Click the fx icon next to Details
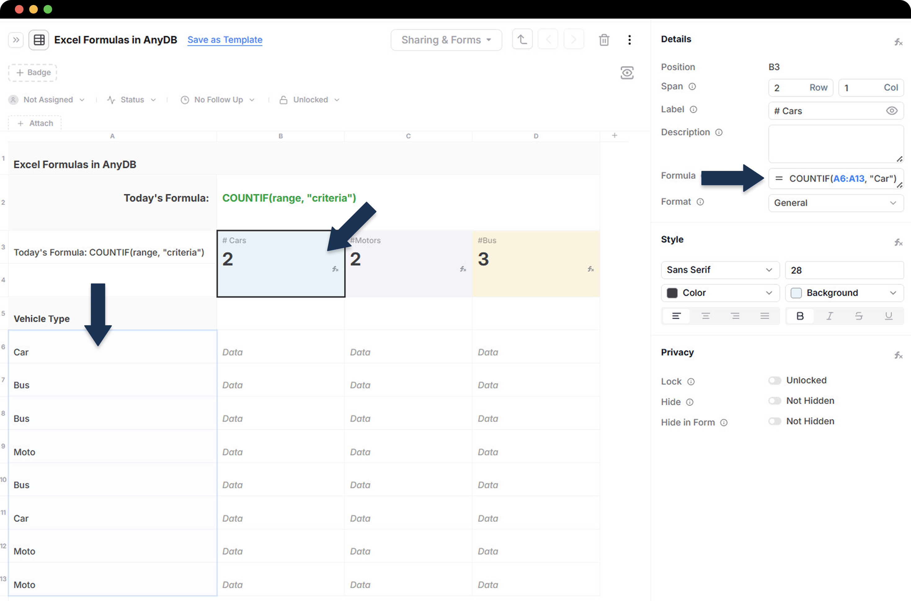This screenshot has width=911, height=601. 898,42
